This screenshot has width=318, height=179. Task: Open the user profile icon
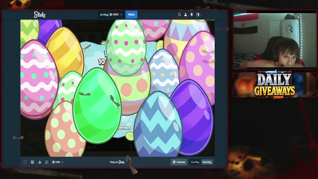coord(185,15)
